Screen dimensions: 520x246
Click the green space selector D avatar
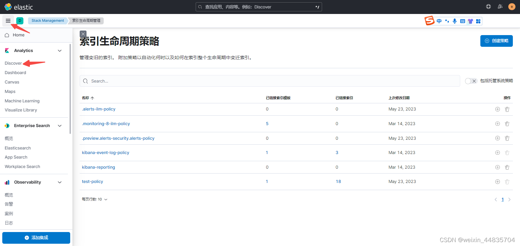point(20,20)
